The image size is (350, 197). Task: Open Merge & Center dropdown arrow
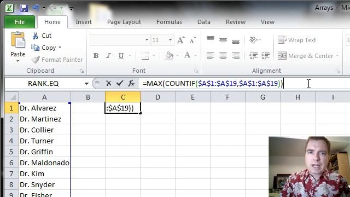click(337, 56)
